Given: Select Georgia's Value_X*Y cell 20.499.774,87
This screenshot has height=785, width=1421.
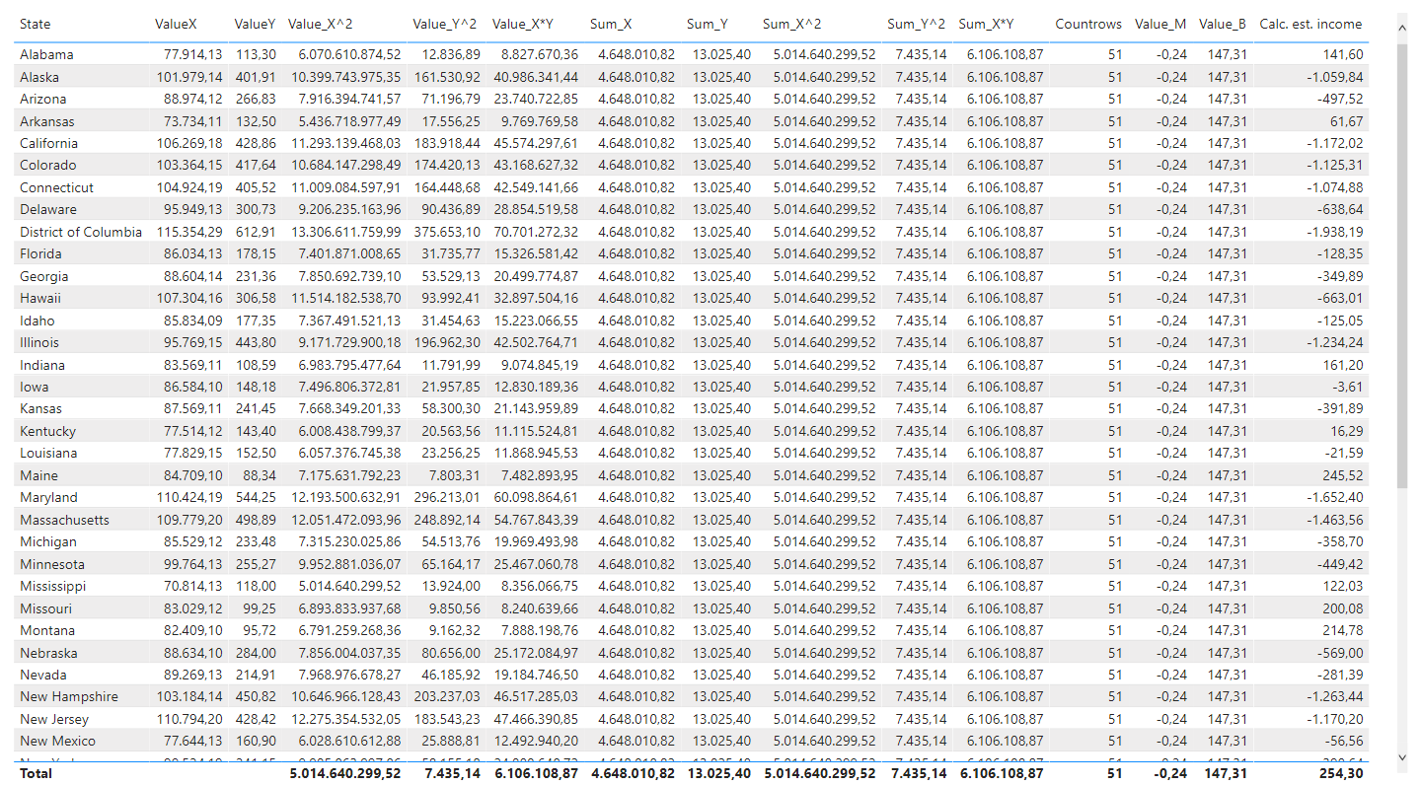Looking at the screenshot, I should pyautogui.click(x=537, y=276).
